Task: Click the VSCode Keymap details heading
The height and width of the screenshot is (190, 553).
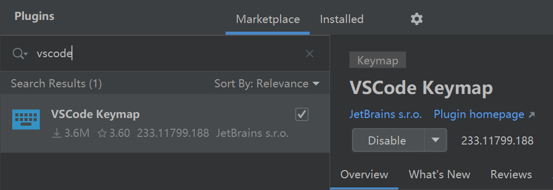Action: [421, 88]
